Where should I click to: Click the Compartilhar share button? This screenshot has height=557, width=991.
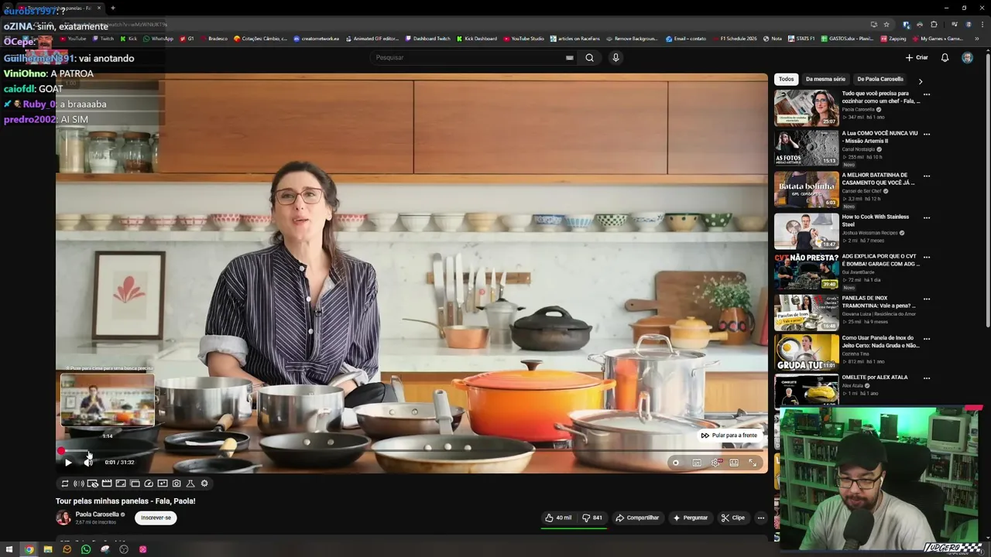(x=637, y=518)
